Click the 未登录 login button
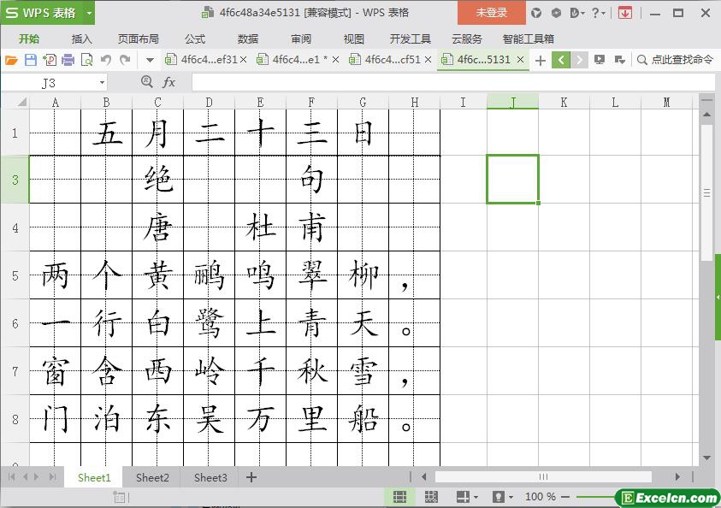This screenshot has height=508, width=721. 491,13
